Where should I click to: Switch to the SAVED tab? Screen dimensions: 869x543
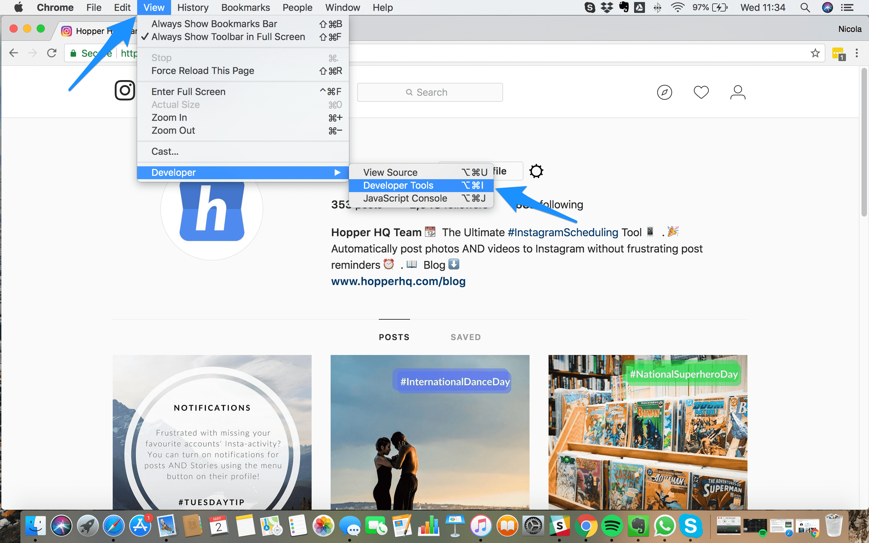(x=465, y=337)
